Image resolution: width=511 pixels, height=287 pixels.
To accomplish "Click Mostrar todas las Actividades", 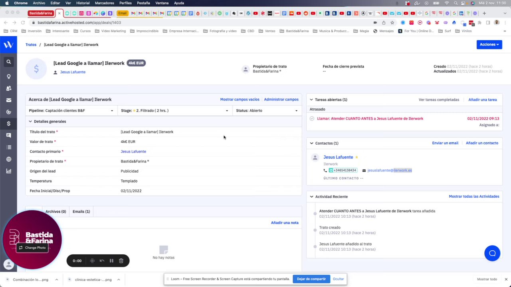I will click(x=474, y=197).
